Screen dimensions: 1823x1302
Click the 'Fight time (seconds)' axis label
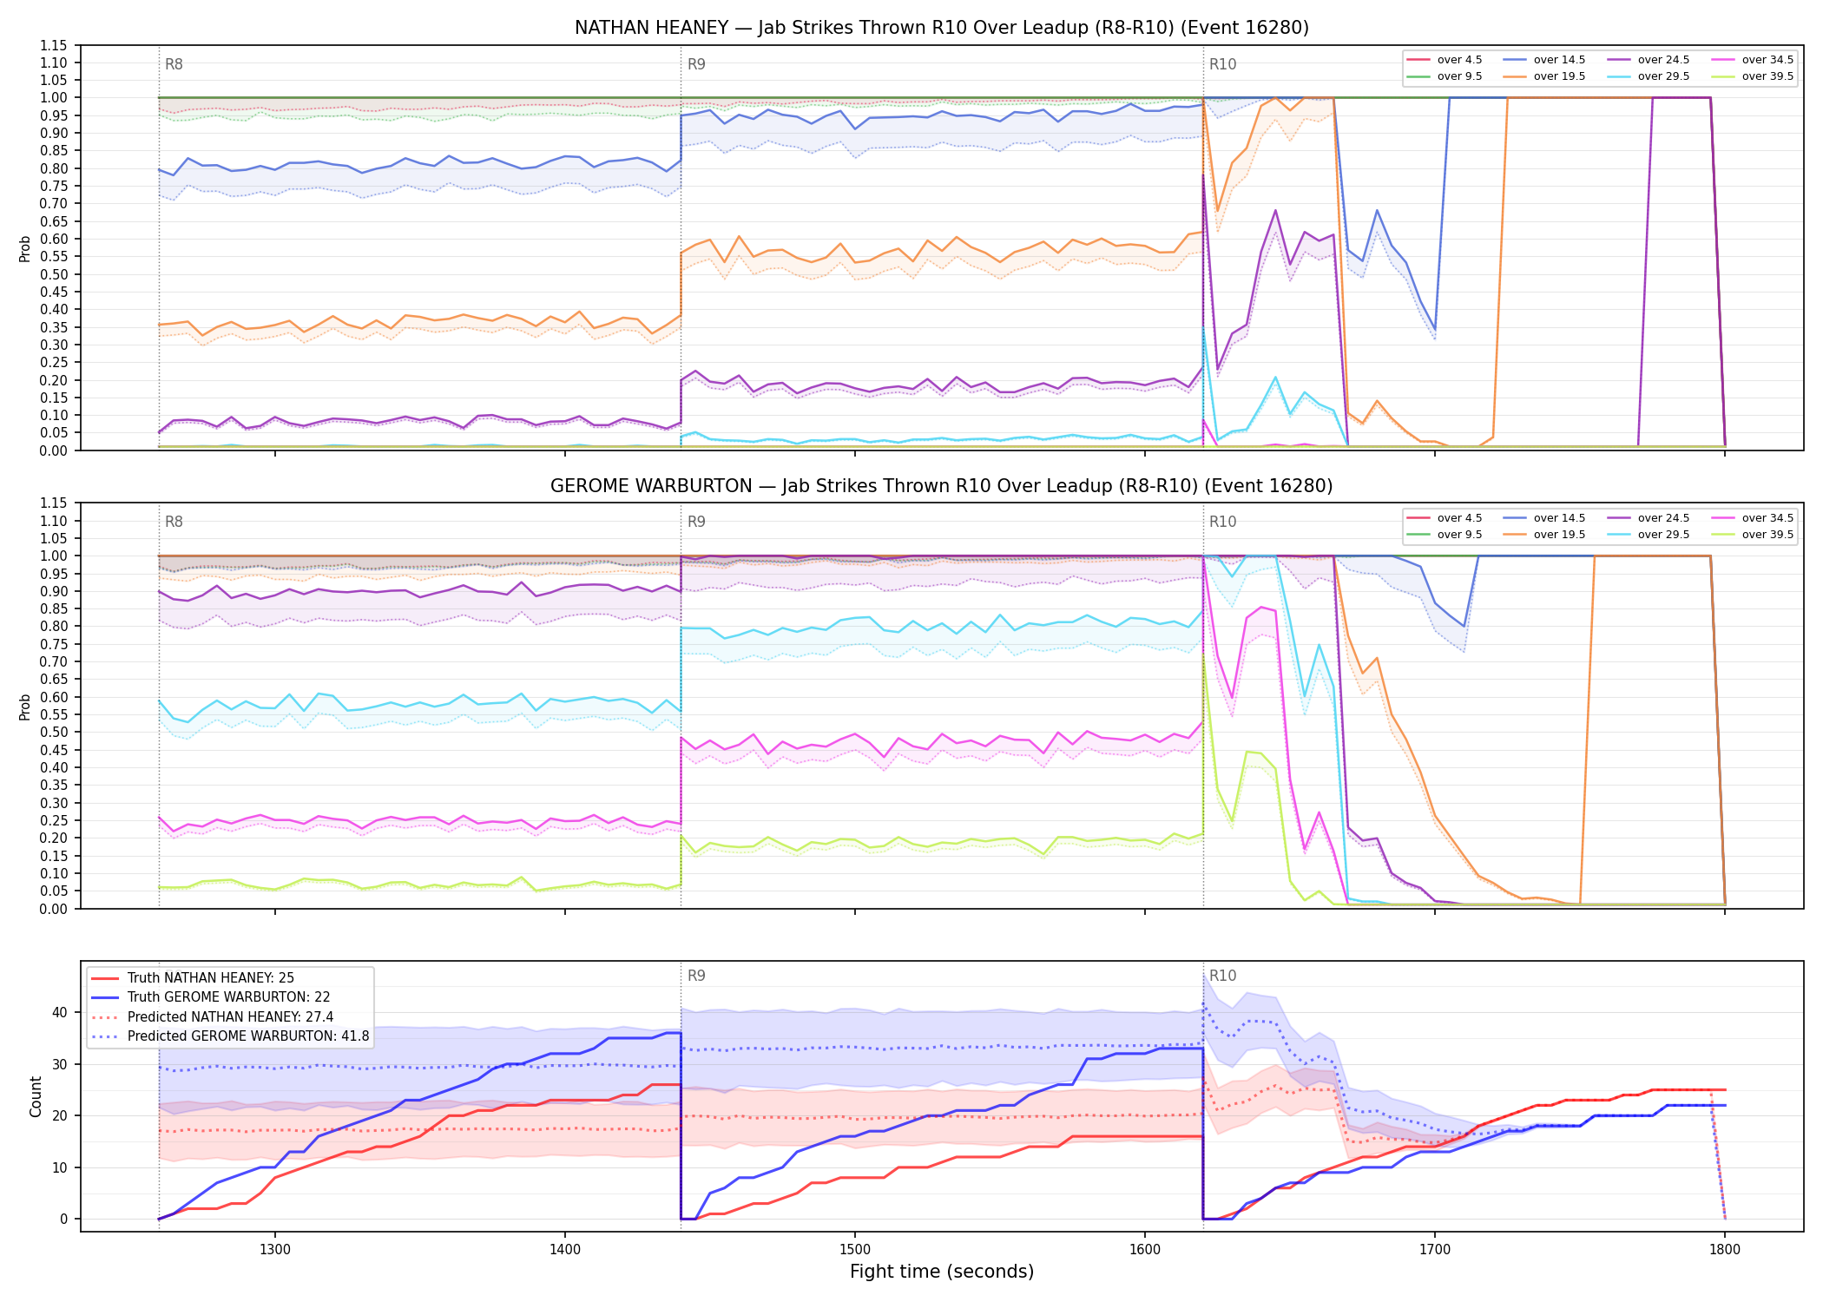[x=942, y=1272]
